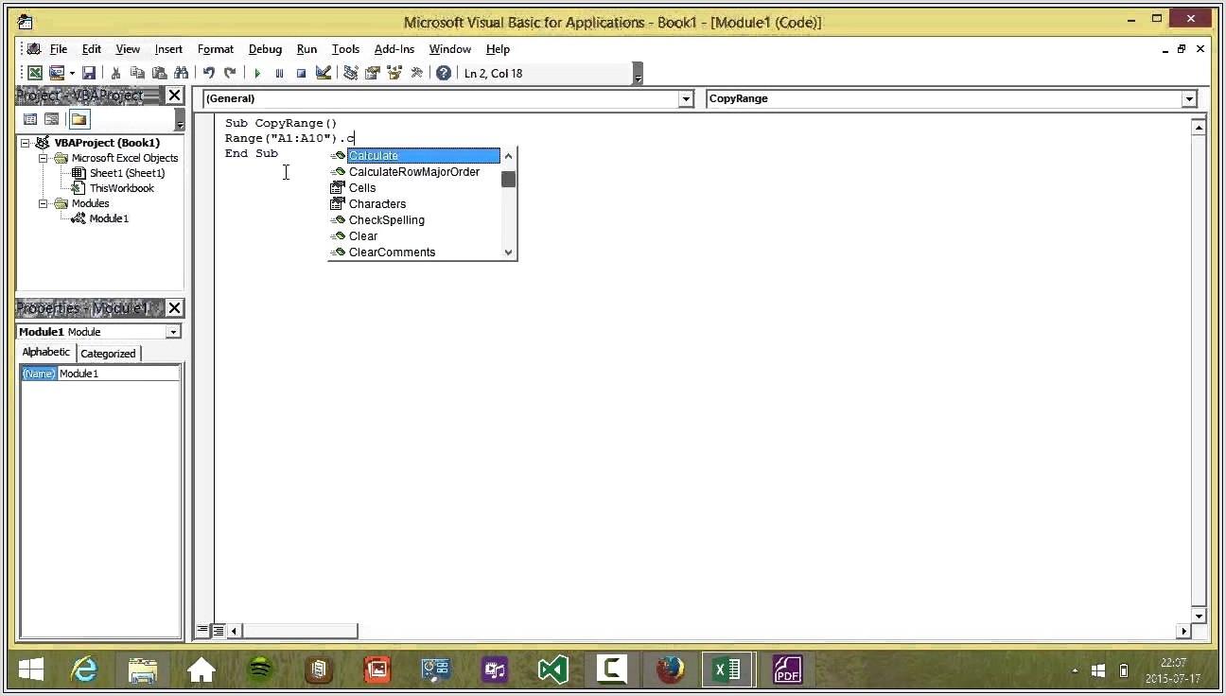Click the Insert UserForm toolbar icon

[57, 73]
